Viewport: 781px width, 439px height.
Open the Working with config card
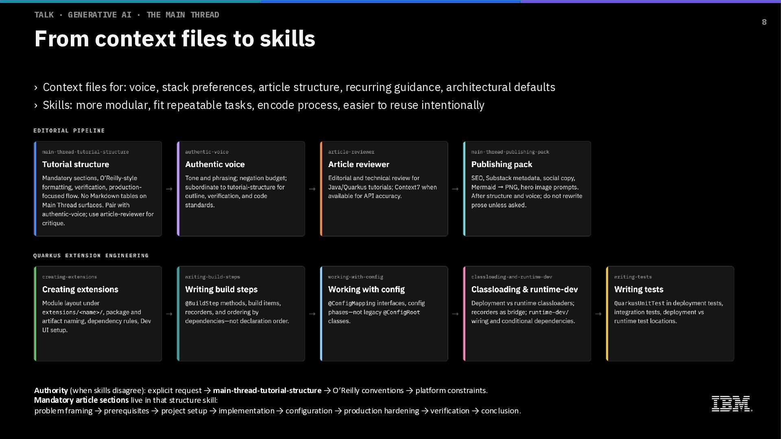(x=384, y=313)
